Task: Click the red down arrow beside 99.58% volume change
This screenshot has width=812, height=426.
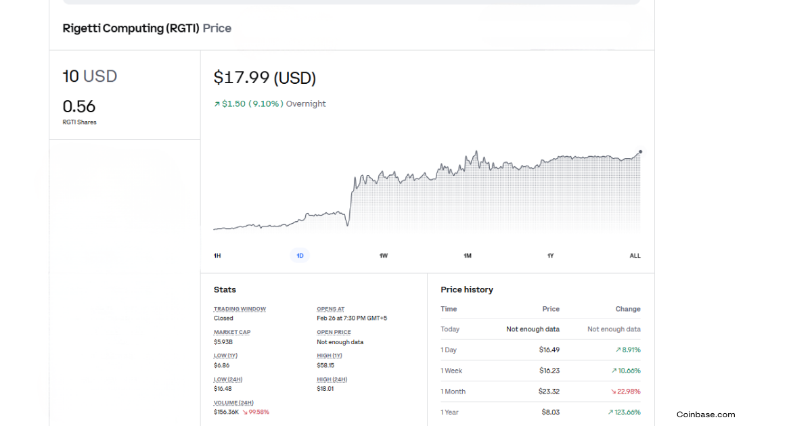Action: [x=245, y=412]
